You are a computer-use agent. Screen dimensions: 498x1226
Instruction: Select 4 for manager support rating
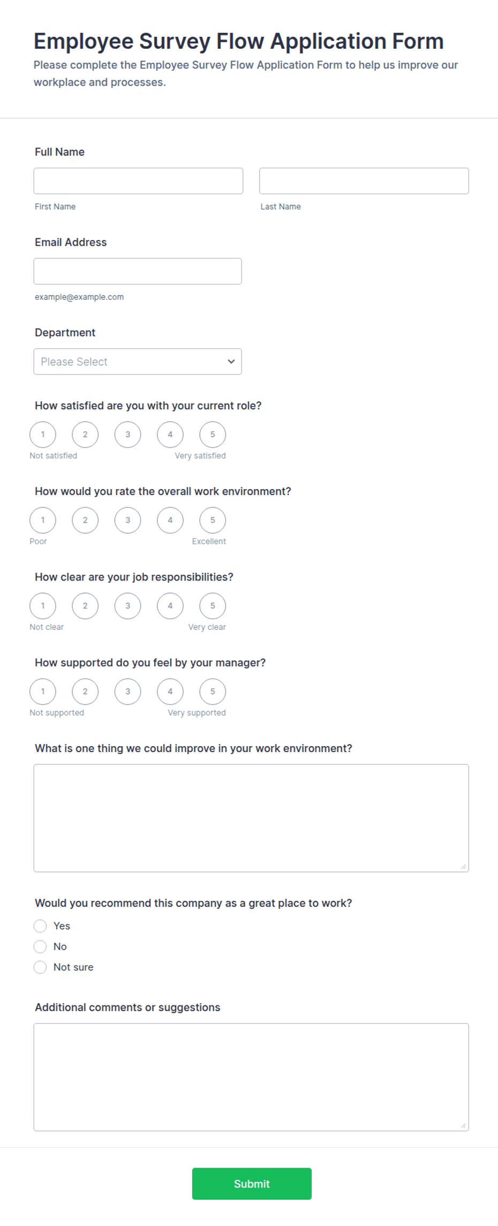(x=170, y=691)
